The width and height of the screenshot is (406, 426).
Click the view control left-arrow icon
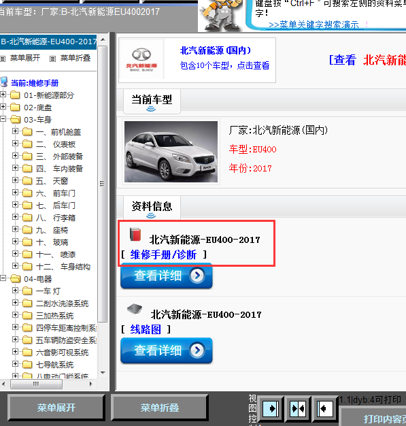[x=325, y=408]
